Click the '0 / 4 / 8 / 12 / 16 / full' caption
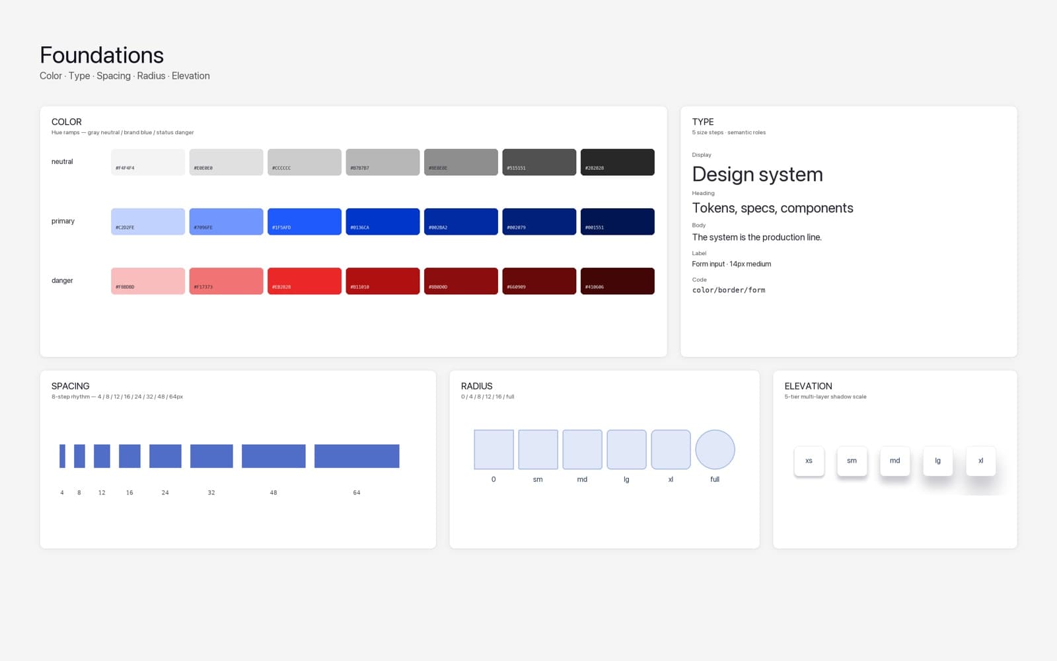 (x=488, y=397)
